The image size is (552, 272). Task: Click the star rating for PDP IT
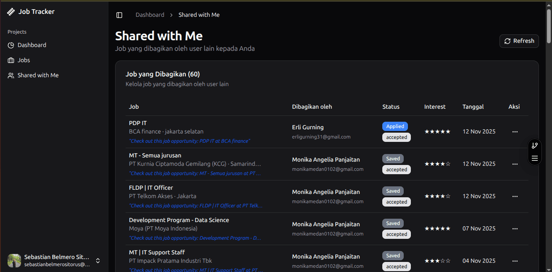pyautogui.click(x=437, y=132)
